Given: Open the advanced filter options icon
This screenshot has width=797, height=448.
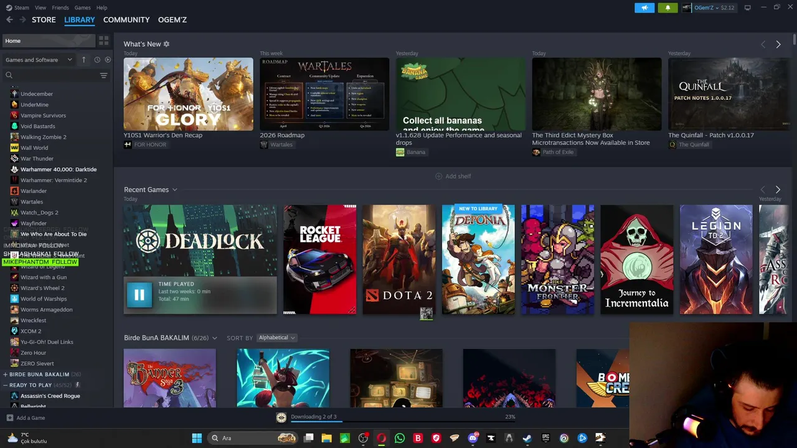Looking at the screenshot, I should tap(103, 75).
